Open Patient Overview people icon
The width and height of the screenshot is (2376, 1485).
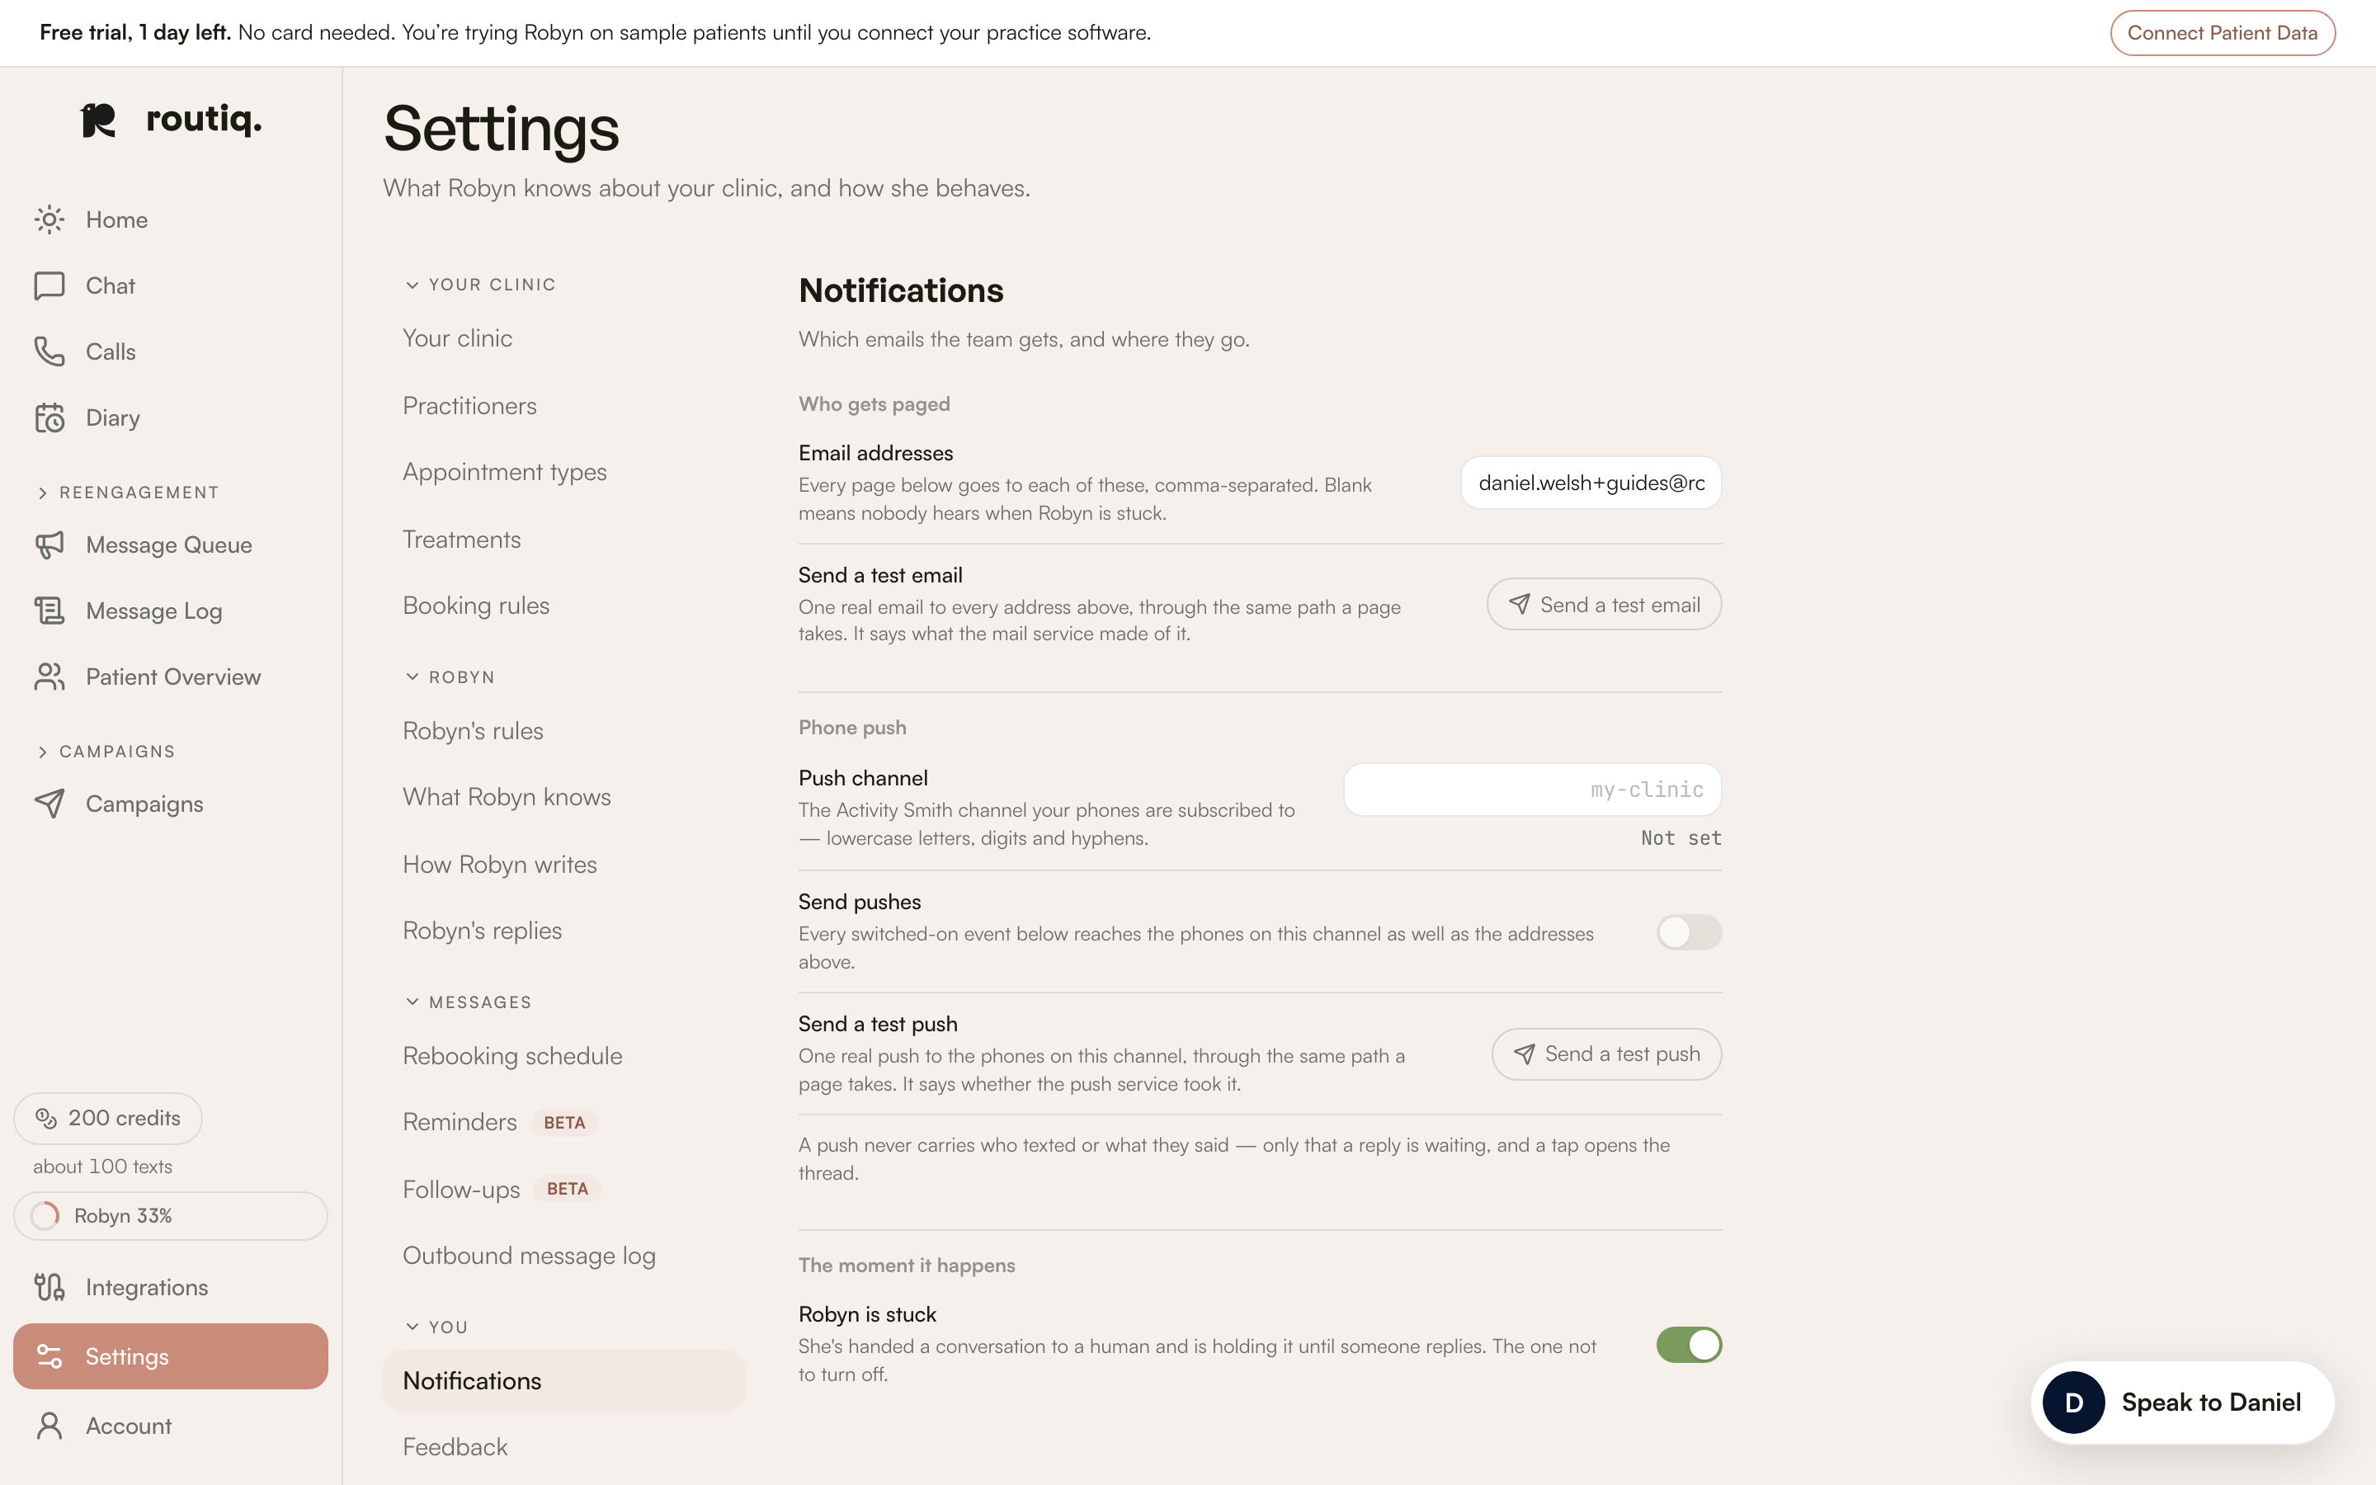(49, 676)
